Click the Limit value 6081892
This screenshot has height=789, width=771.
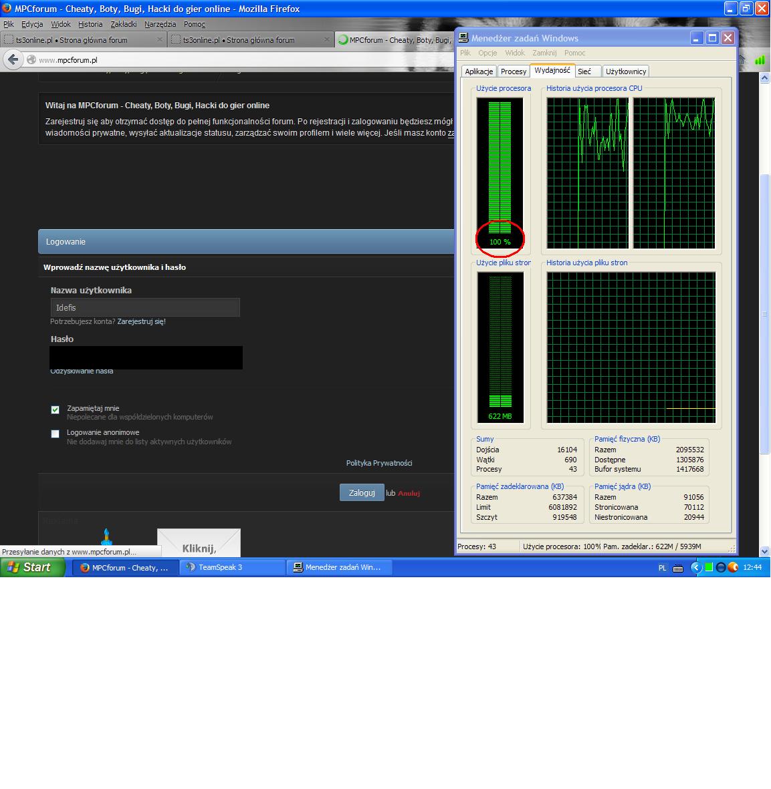pyautogui.click(x=562, y=507)
